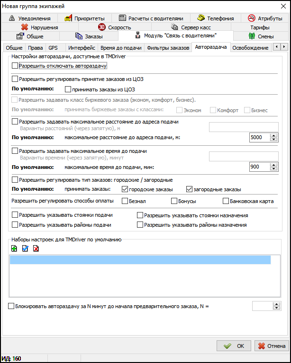The image size is (291, 363).
Task: Click the distance variants input field
Action: pyautogui.click(x=243, y=126)
